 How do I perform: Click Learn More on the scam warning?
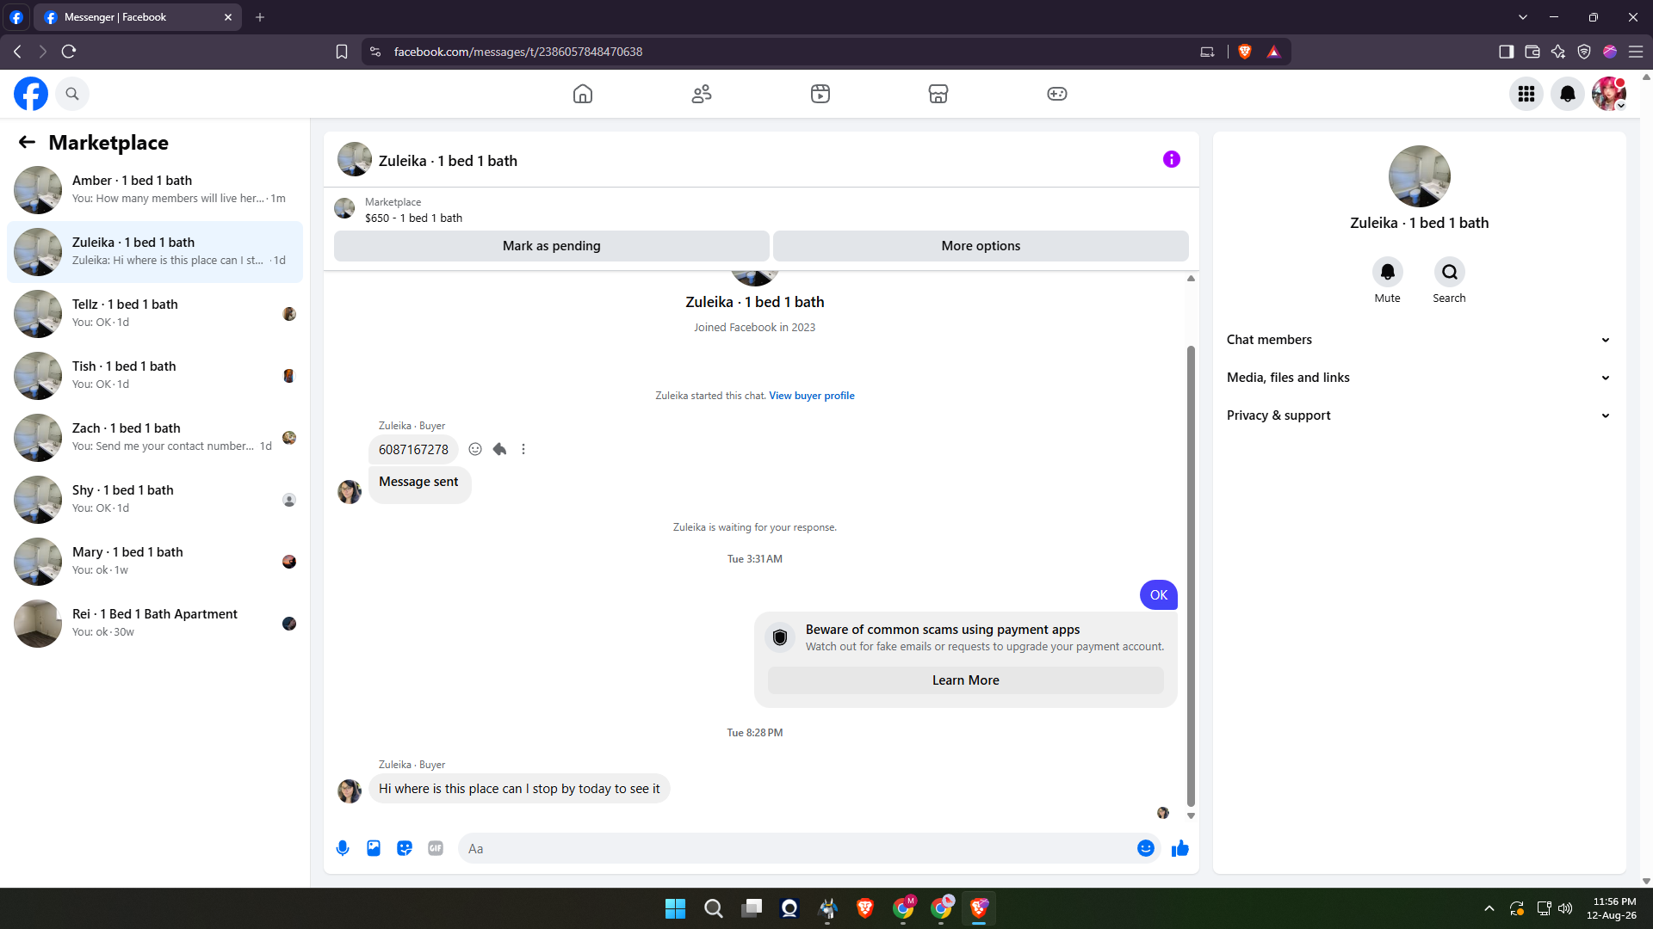(966, 680)
